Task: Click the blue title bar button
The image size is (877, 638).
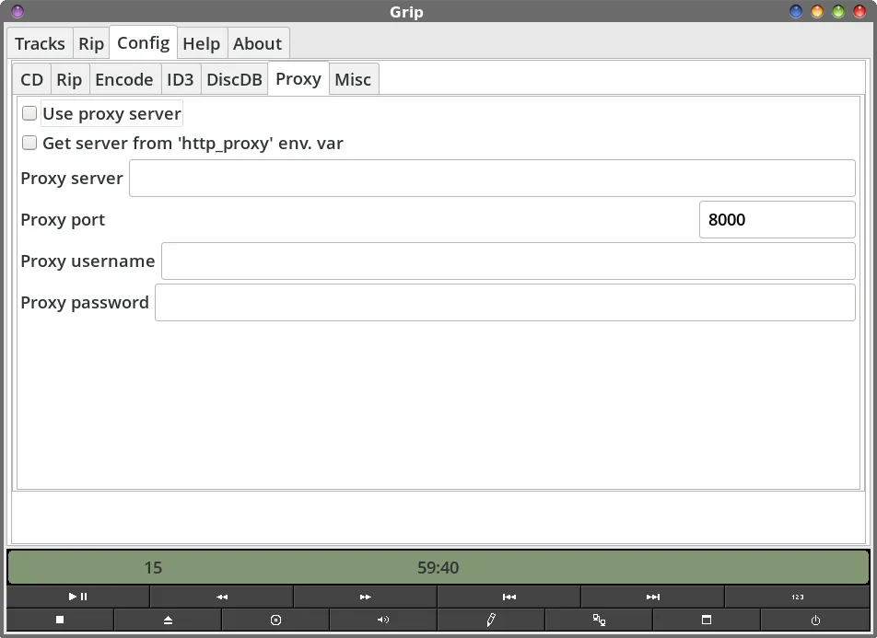Action: point(795,11)
